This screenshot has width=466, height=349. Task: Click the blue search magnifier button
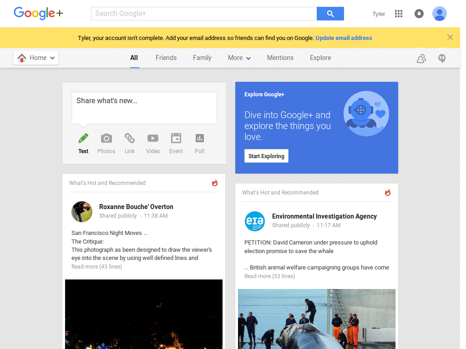coord(330,14)
